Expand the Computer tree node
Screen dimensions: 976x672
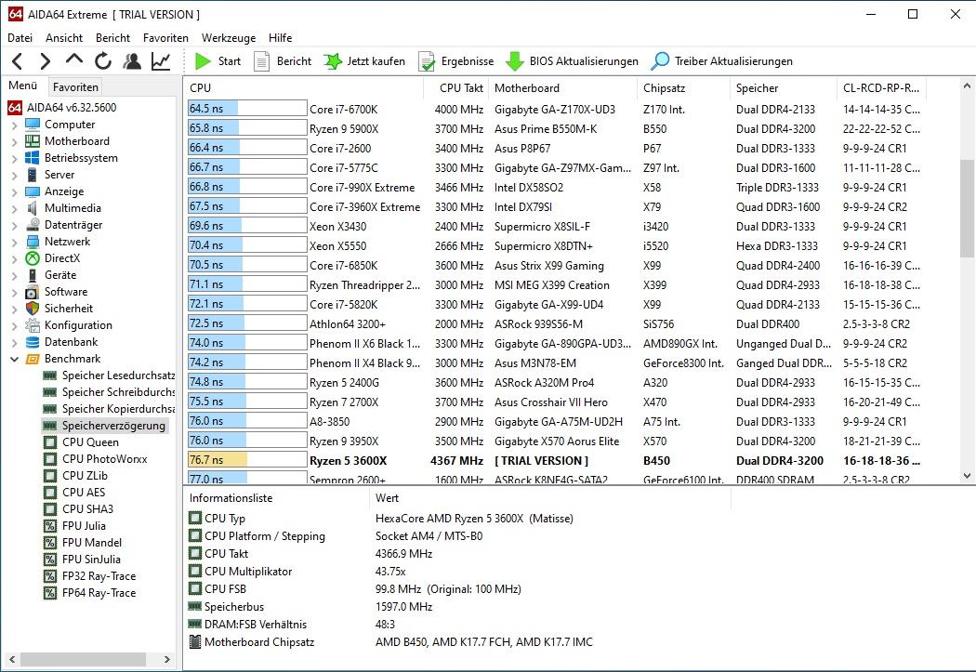(14, 125)
